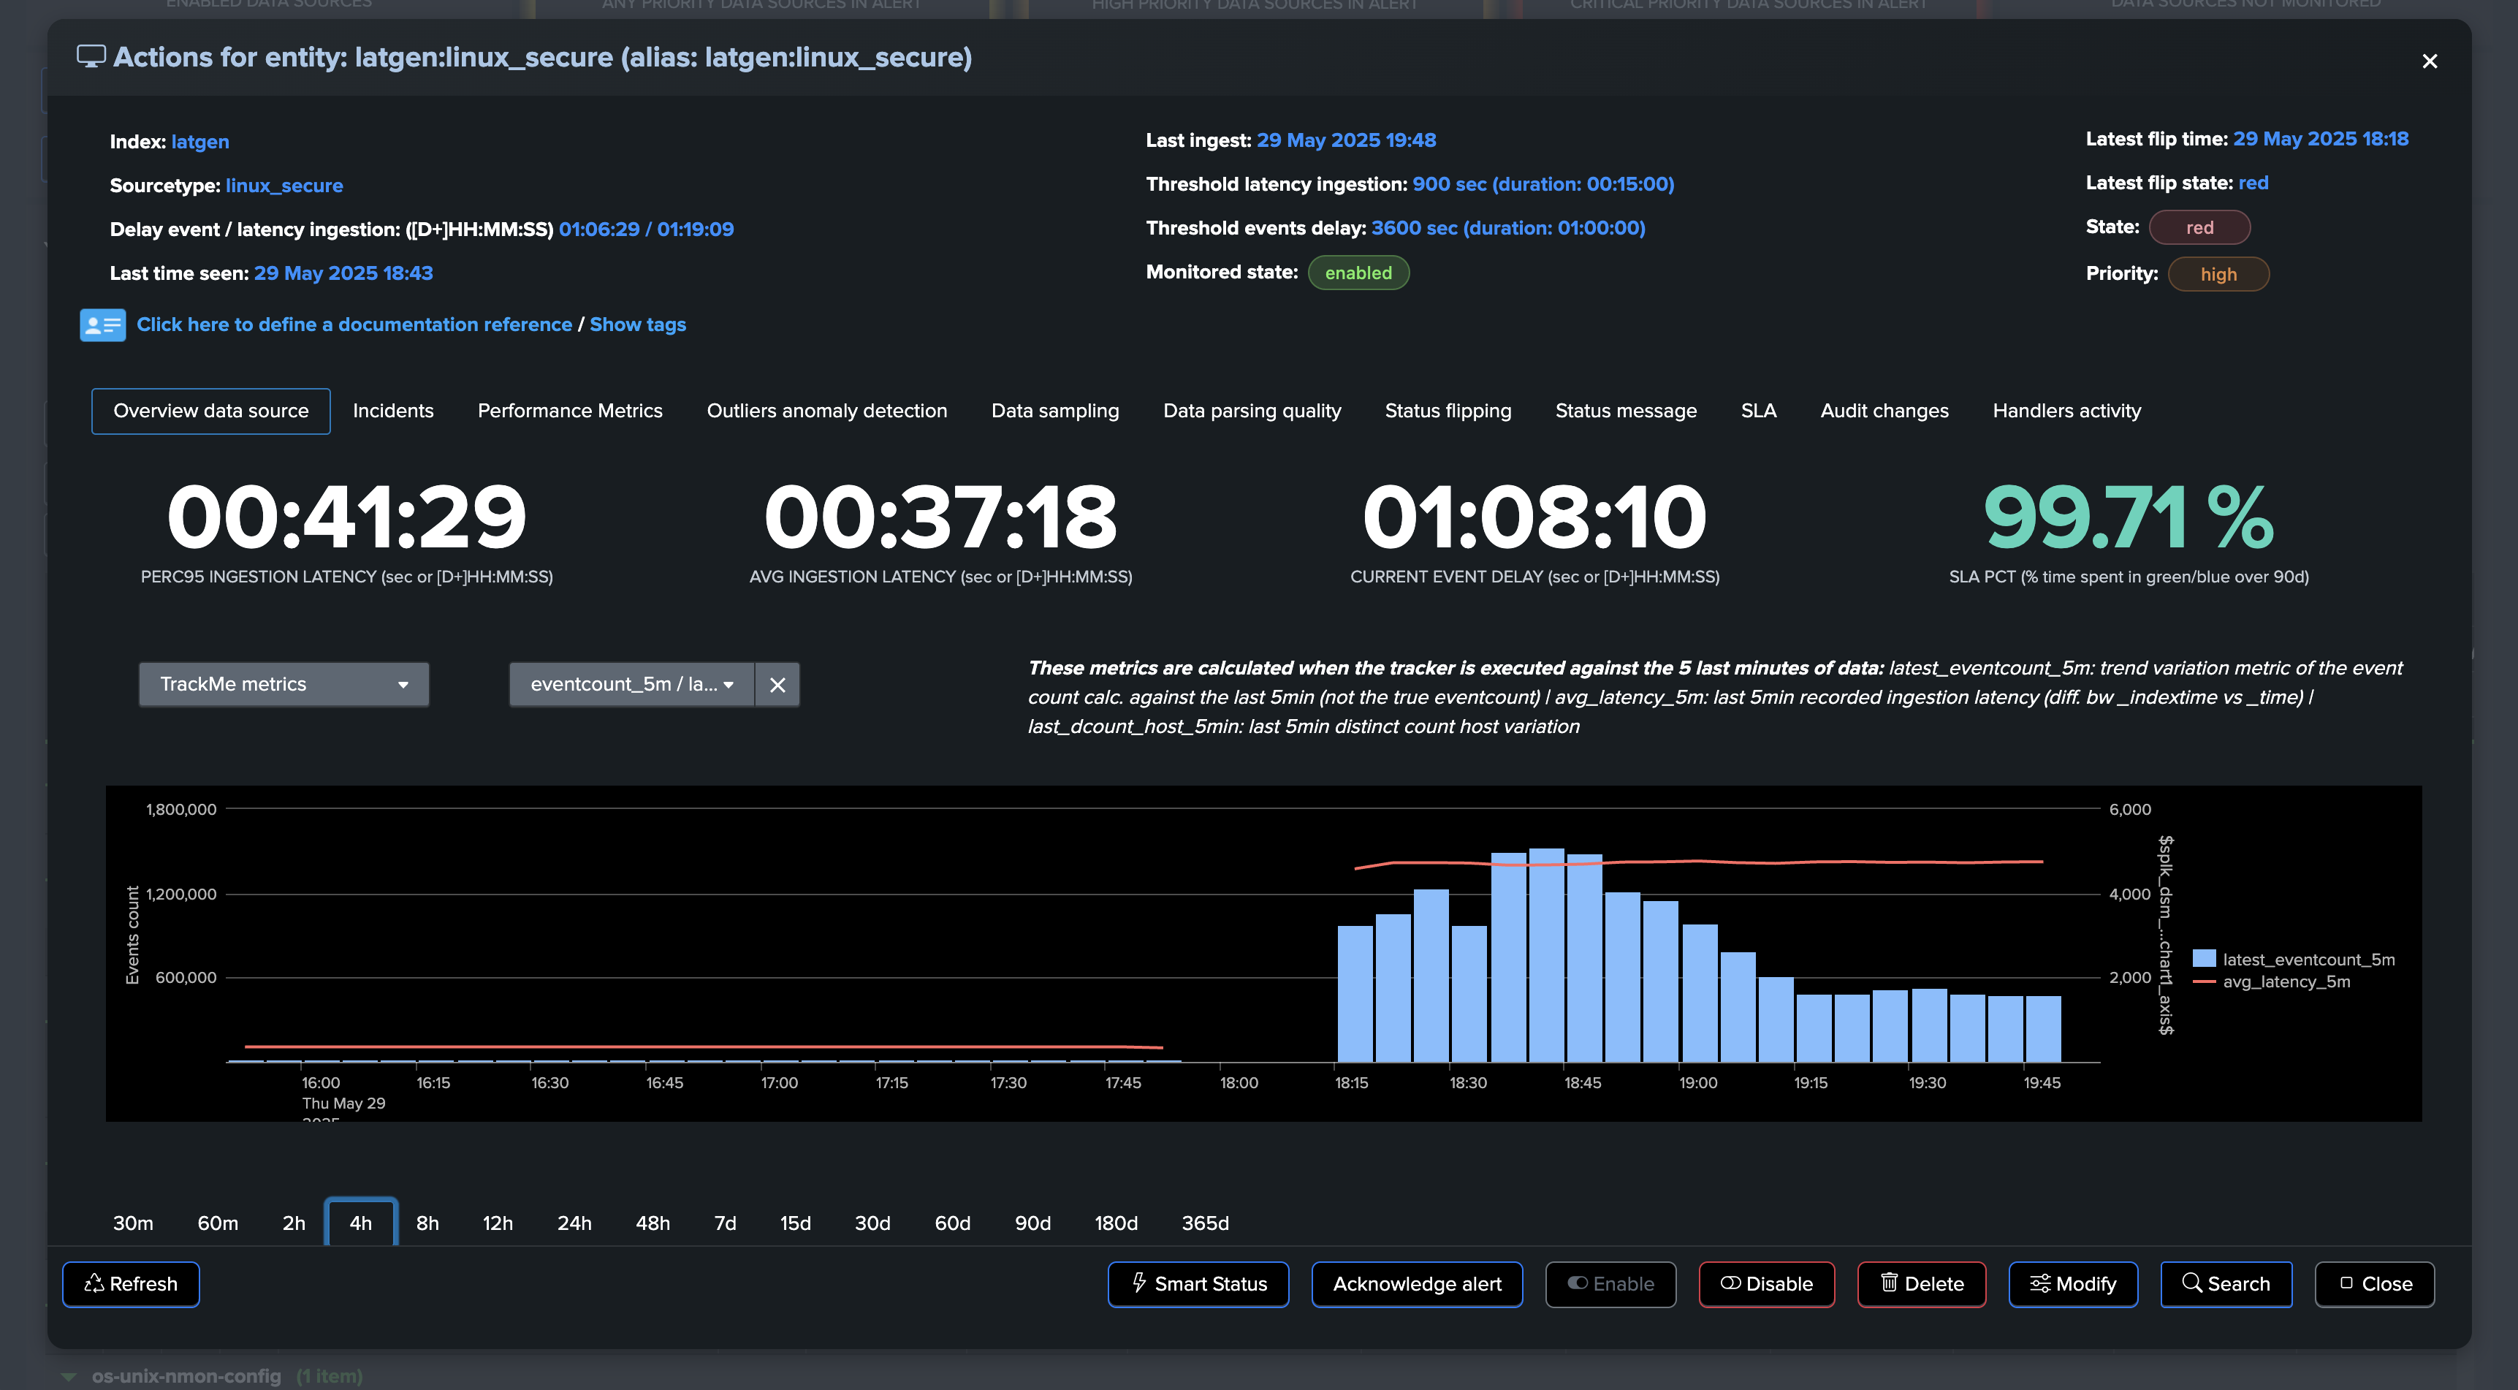Switch to the Incidents tab
The image size is (2518, 1390).
(x=393, y=411)
